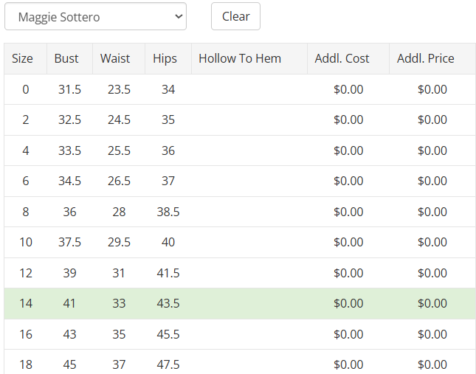
Task: Click the highlighted size 14 row
Action: tap(26, 303)
